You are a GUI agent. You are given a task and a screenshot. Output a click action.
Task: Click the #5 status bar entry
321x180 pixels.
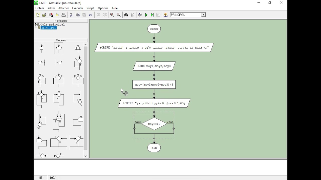[x=41, y=178]
